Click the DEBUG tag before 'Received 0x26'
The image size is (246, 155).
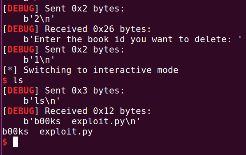point(21,29)
